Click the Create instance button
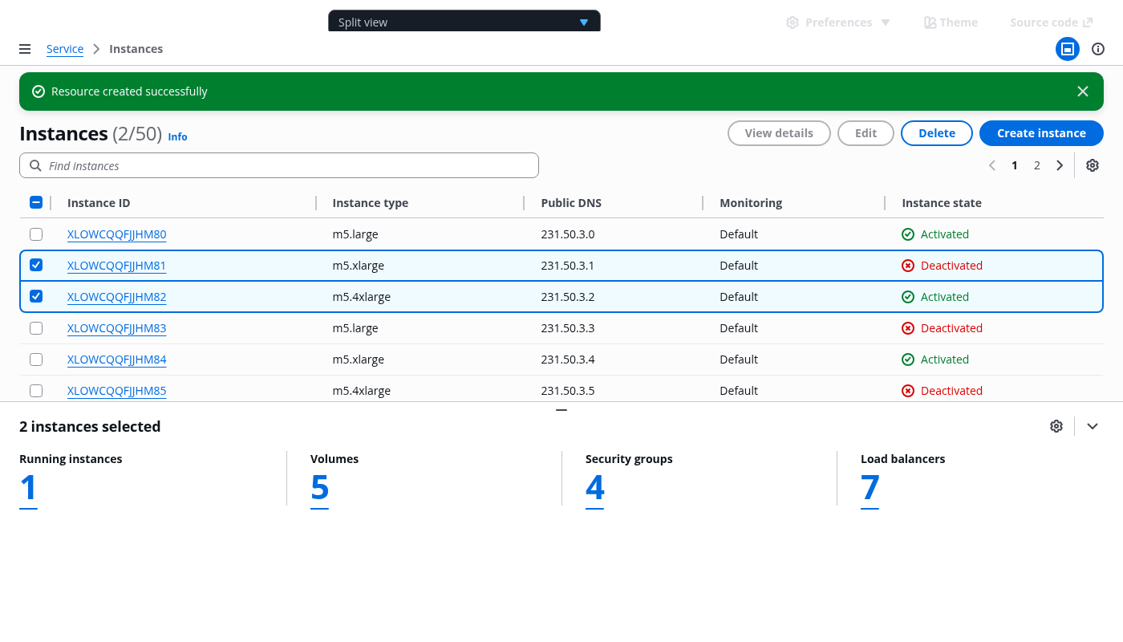Image resolution: width=1123 pixels, height=642 pixels. [x=1040, y=133]
